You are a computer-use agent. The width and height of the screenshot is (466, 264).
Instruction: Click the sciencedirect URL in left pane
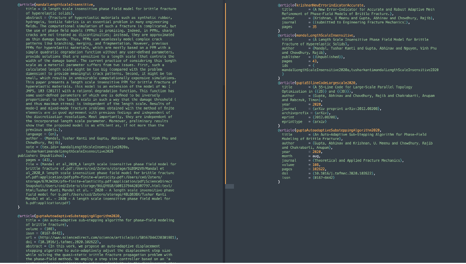point(109,237)
